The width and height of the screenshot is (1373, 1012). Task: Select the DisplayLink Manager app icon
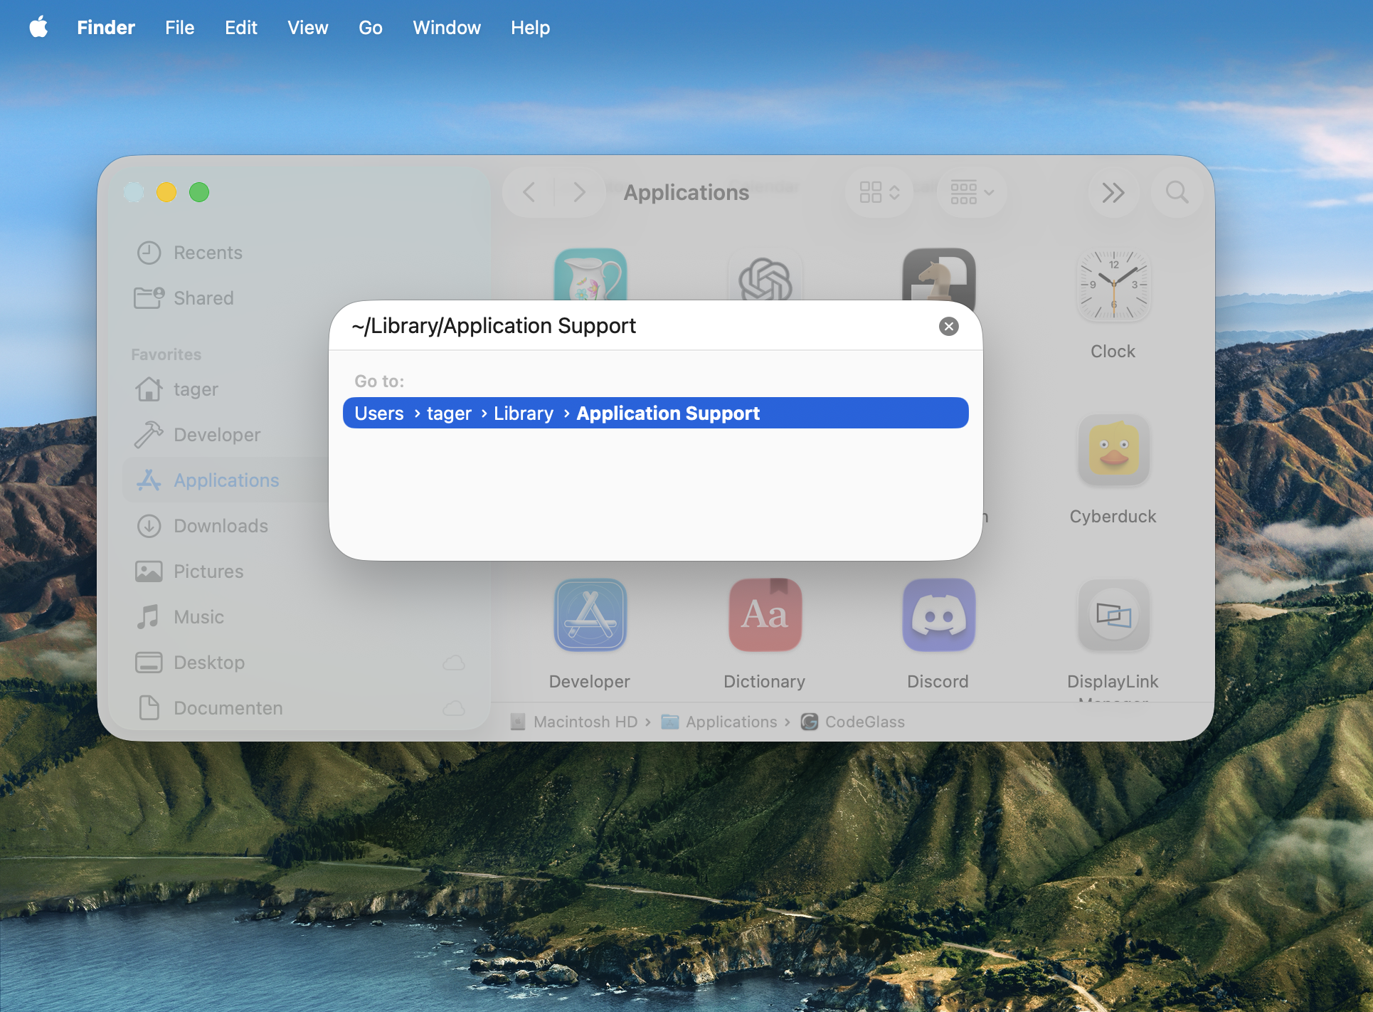(1113, 615)
